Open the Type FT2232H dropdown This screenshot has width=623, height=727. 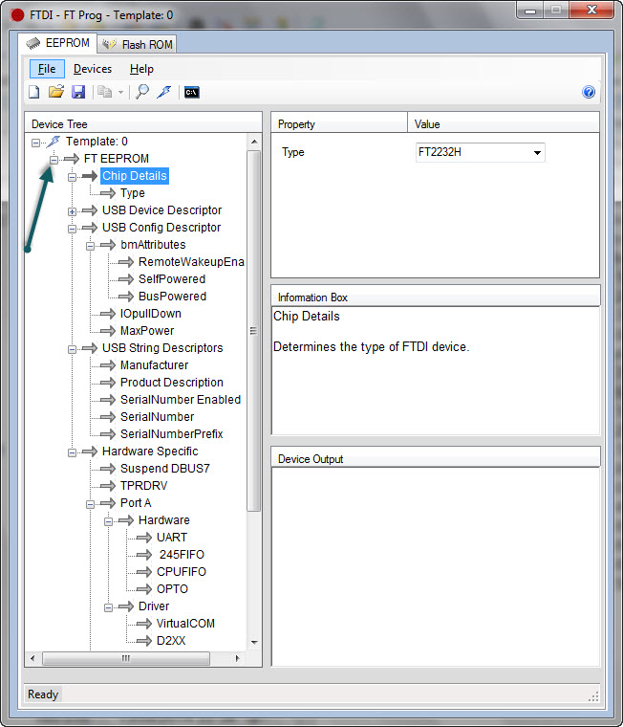tap(481, 152)
